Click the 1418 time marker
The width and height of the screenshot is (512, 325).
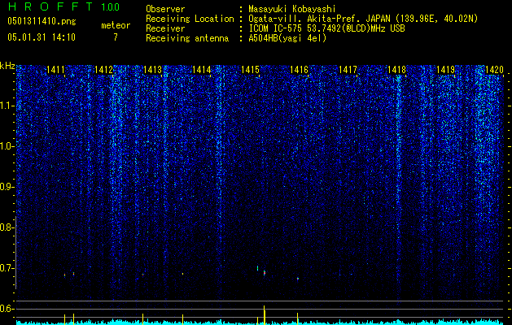click(x=396, y=69)
